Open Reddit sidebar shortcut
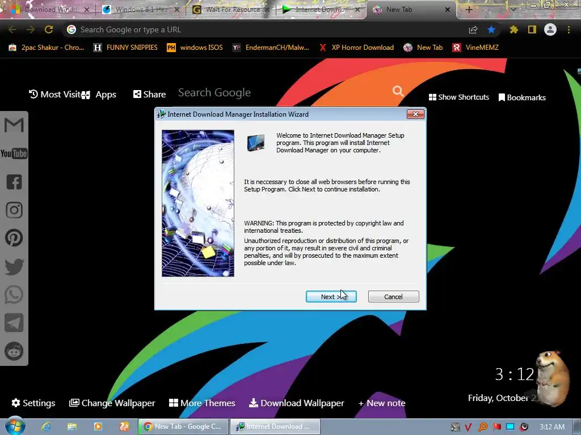The width and height of the screenshot is (581, 435). [14, 351]
